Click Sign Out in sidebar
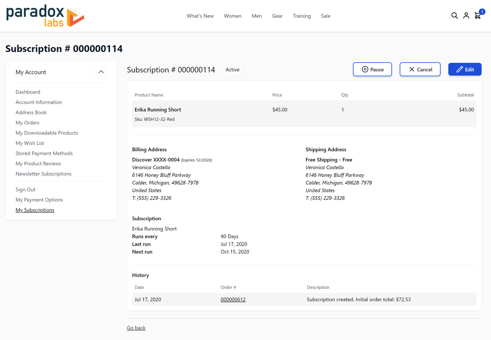The image size is (491, 340). pyautogui.click(x=25, y=190)
